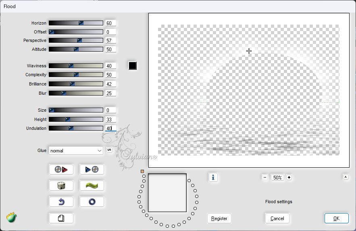Click the Horizon slider track

click(76, 23)
